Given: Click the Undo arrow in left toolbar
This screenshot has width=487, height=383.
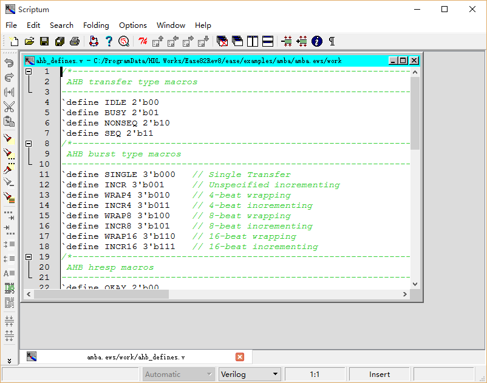Looking at the screenshot, I should point(9,62).
